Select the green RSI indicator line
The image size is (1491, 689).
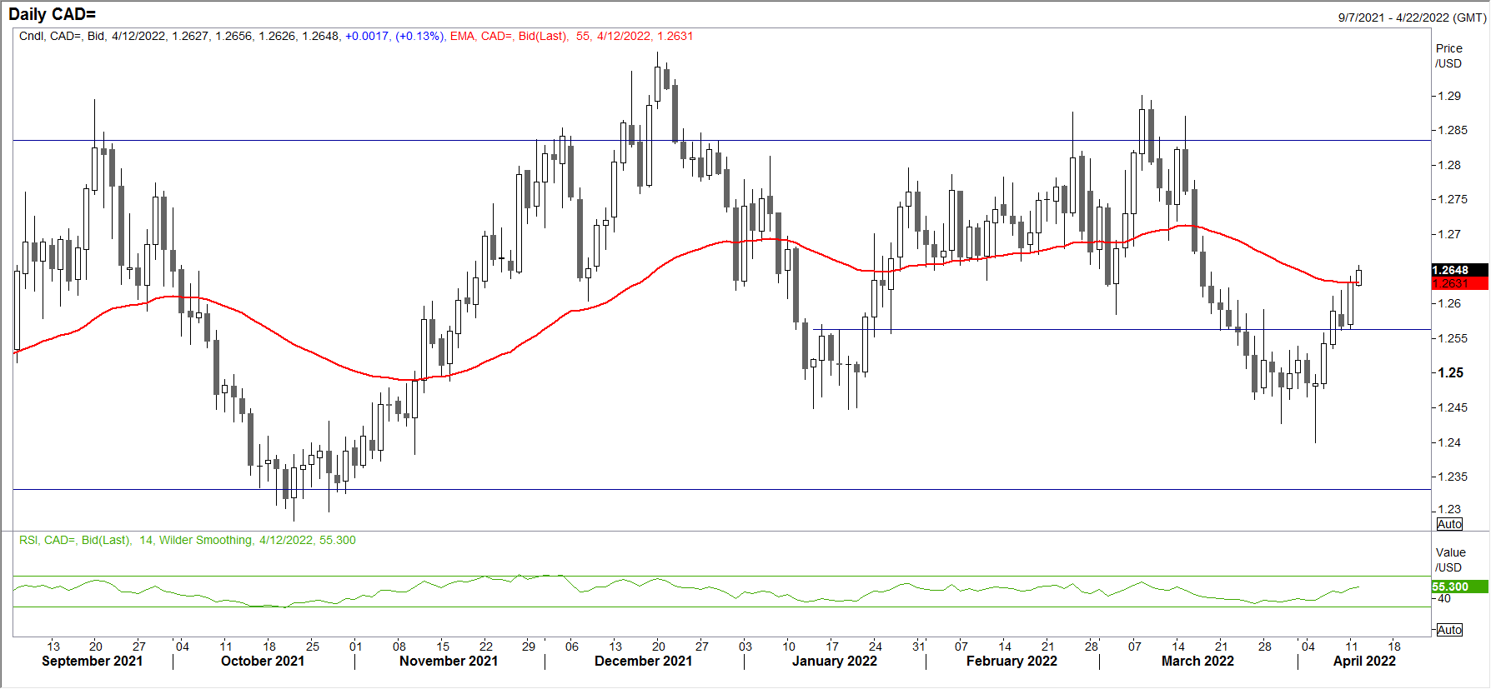(685, 590)
